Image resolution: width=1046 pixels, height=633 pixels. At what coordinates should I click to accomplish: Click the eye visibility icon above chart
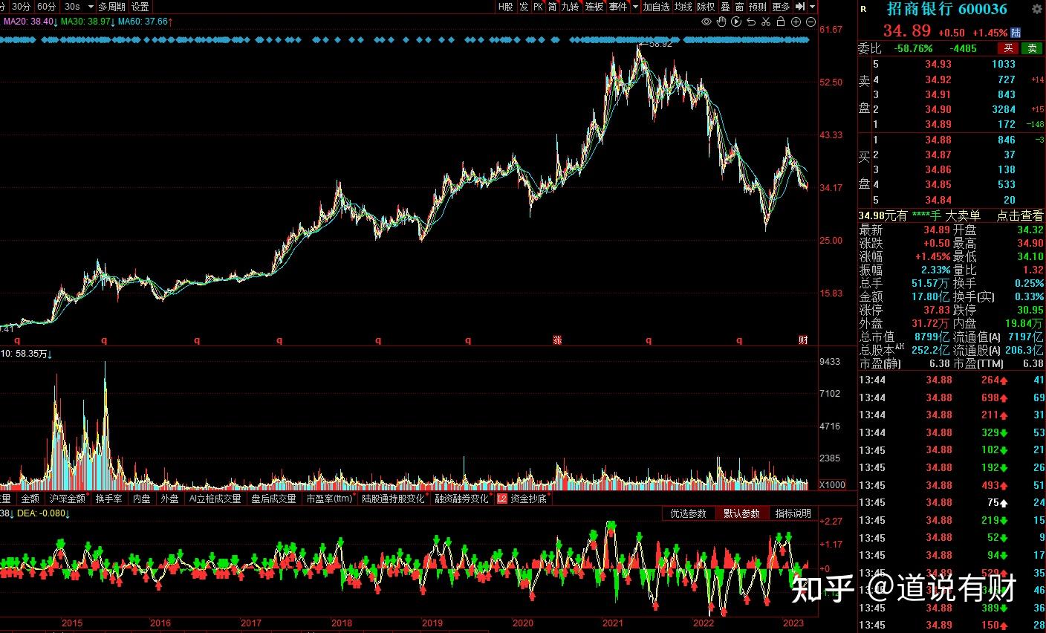706,22
